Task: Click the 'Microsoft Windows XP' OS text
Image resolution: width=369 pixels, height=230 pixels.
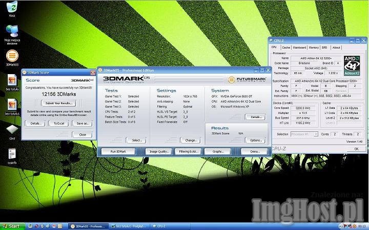Action: pyautogui.click(x=235, y=106)
